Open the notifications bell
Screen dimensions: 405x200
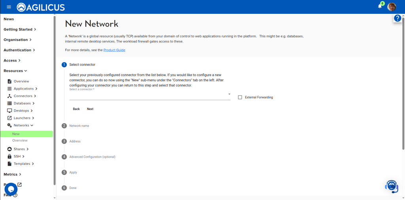pos(380,6)
